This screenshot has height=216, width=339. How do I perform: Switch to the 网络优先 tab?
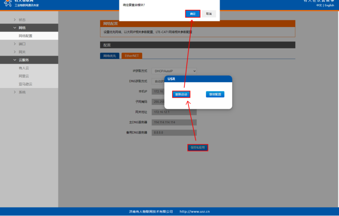[110, 56]
